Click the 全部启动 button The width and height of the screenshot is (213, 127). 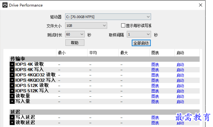pyautogui.click(x=141, y=43)
